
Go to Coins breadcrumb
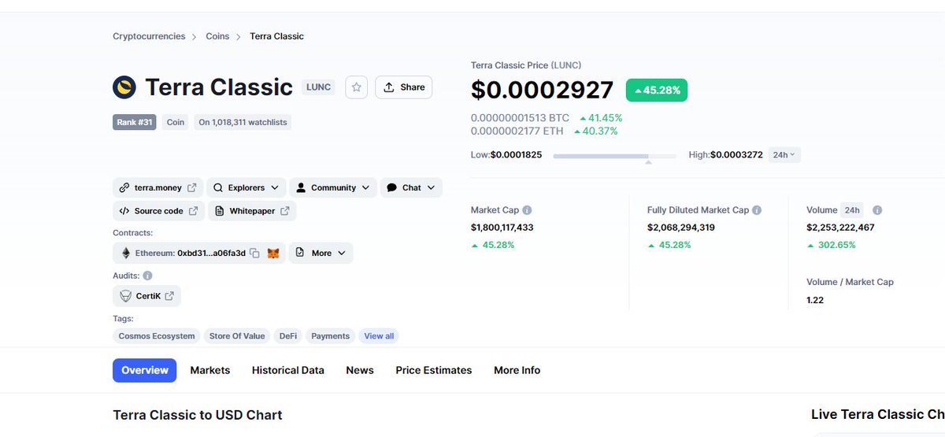218,36
